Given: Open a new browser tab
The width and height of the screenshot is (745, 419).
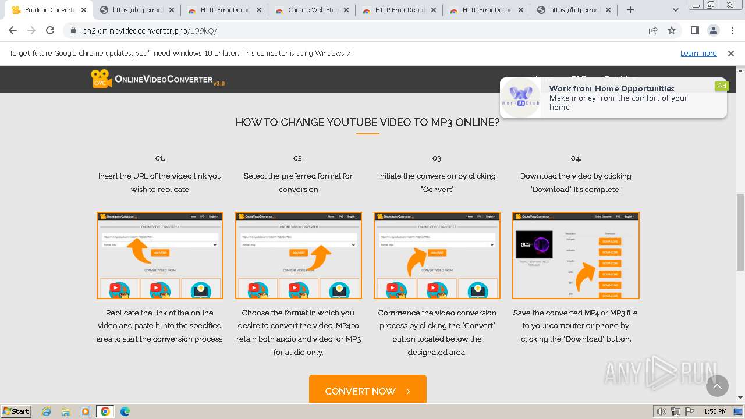Looking at the screenshot, I should coord(630,10).
